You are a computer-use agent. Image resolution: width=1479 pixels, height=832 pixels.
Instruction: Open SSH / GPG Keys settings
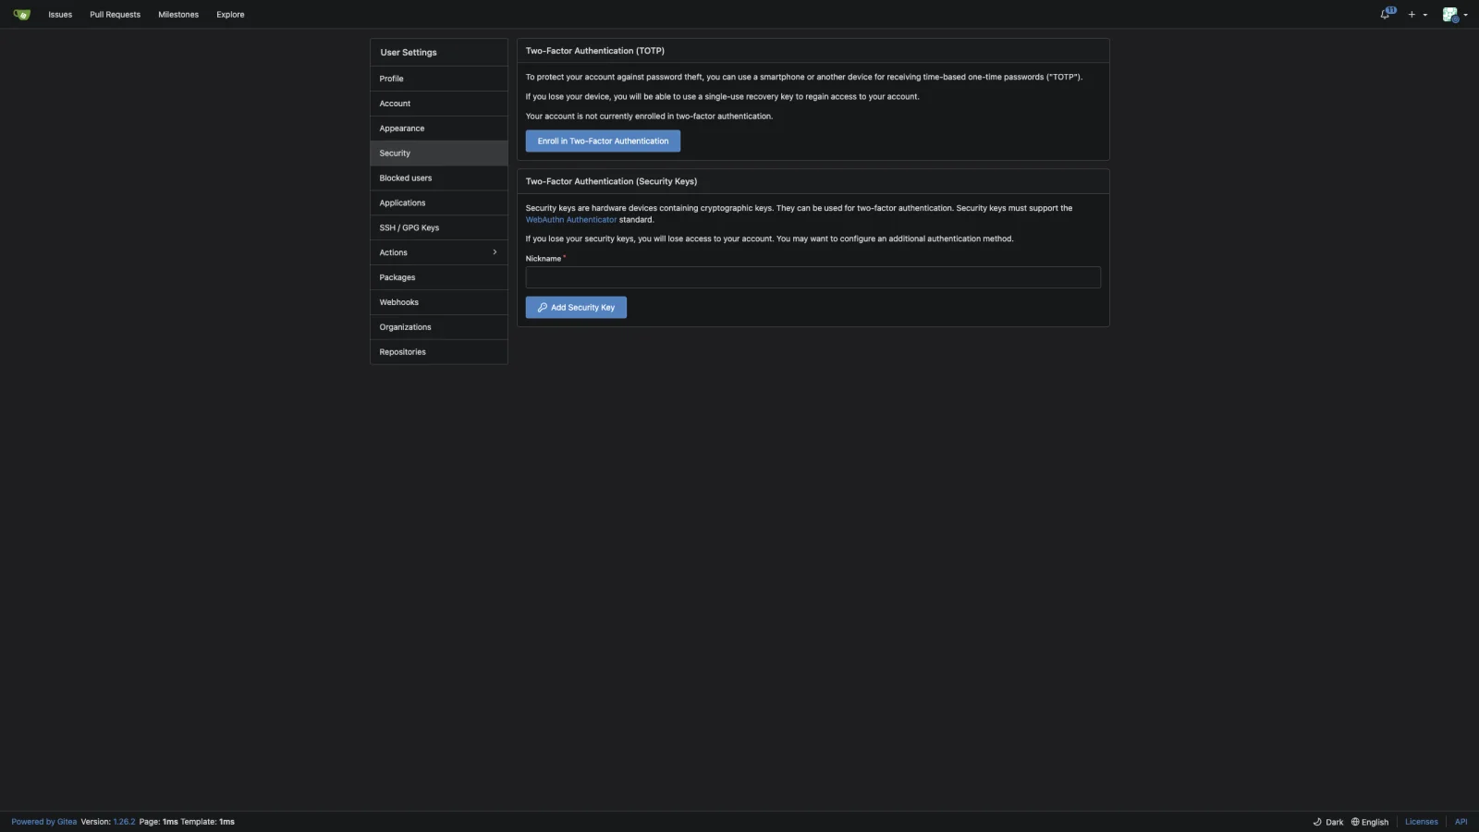[439, 228]
